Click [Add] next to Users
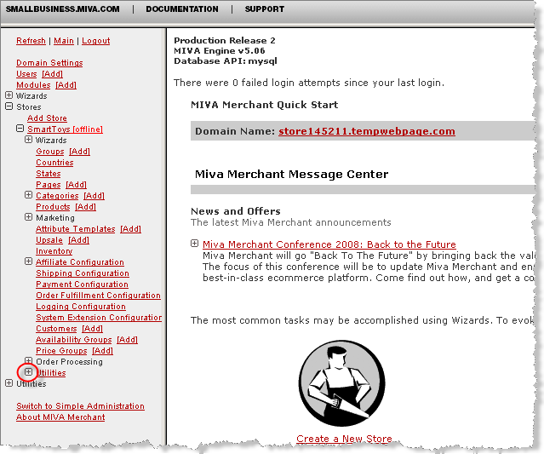This screenshot has width=544, height=454. click(53, 74)
